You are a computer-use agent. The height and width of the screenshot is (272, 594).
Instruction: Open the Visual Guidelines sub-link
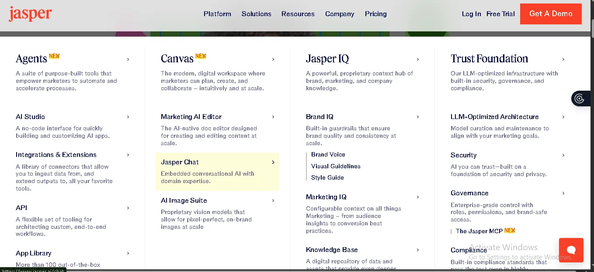tap(336, 166)
